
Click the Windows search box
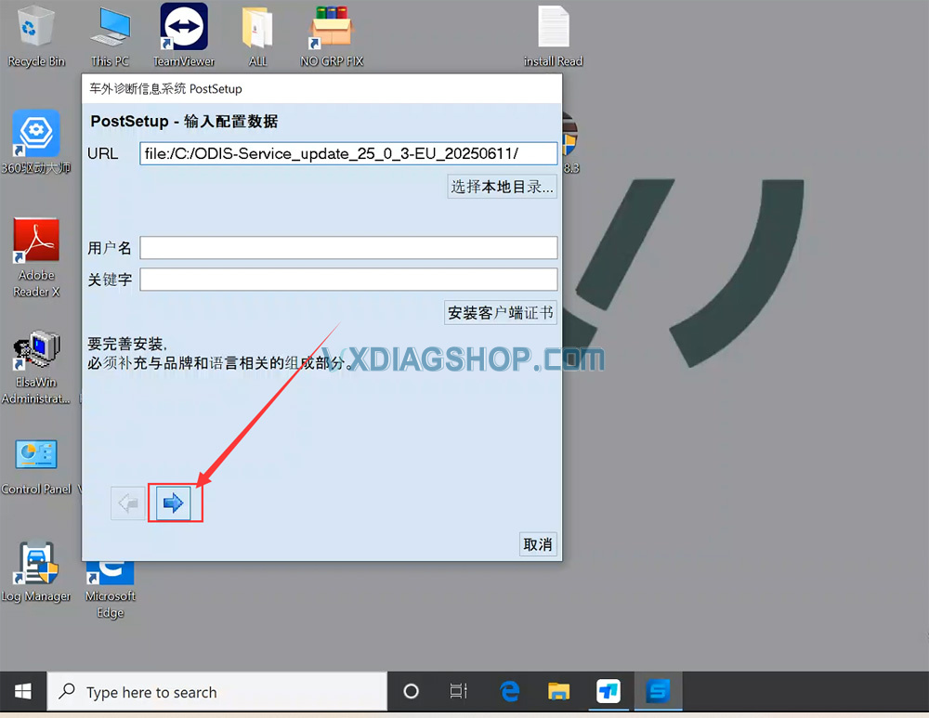214,692
